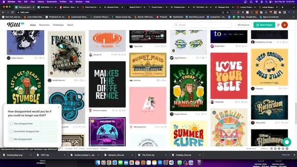Open the Challenges nav item
297x167 pixels.
tap(58, 25)
